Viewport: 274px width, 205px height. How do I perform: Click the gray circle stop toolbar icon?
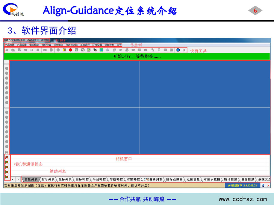tap(58, 50)
